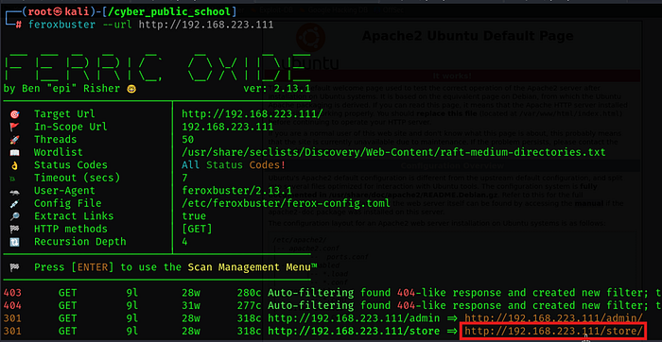Click the checkered flag beside Press [ENTER]
662x342 pixels.
tap(14, 267)
